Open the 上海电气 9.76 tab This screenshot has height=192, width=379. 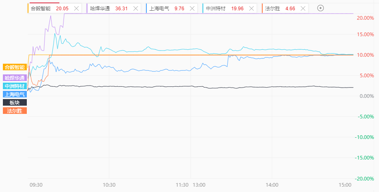coord(168,8)
